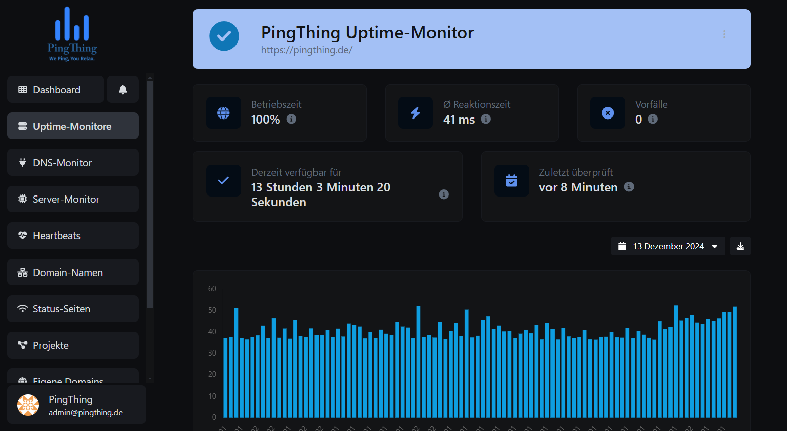The image size is (787, 431).
Task: Open the monitor options three-dot menu
Action: click(724, 34)
